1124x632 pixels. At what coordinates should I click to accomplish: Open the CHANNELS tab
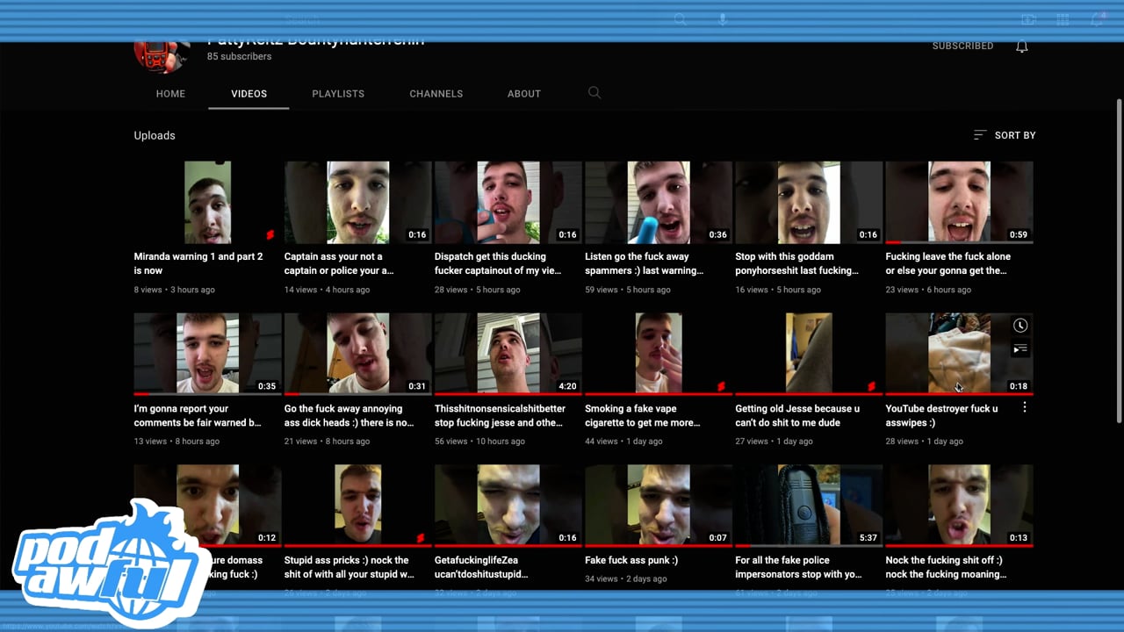pos(436,94)
